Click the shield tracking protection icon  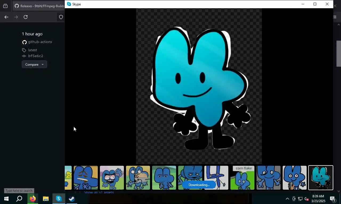click(x=61, y=17)
